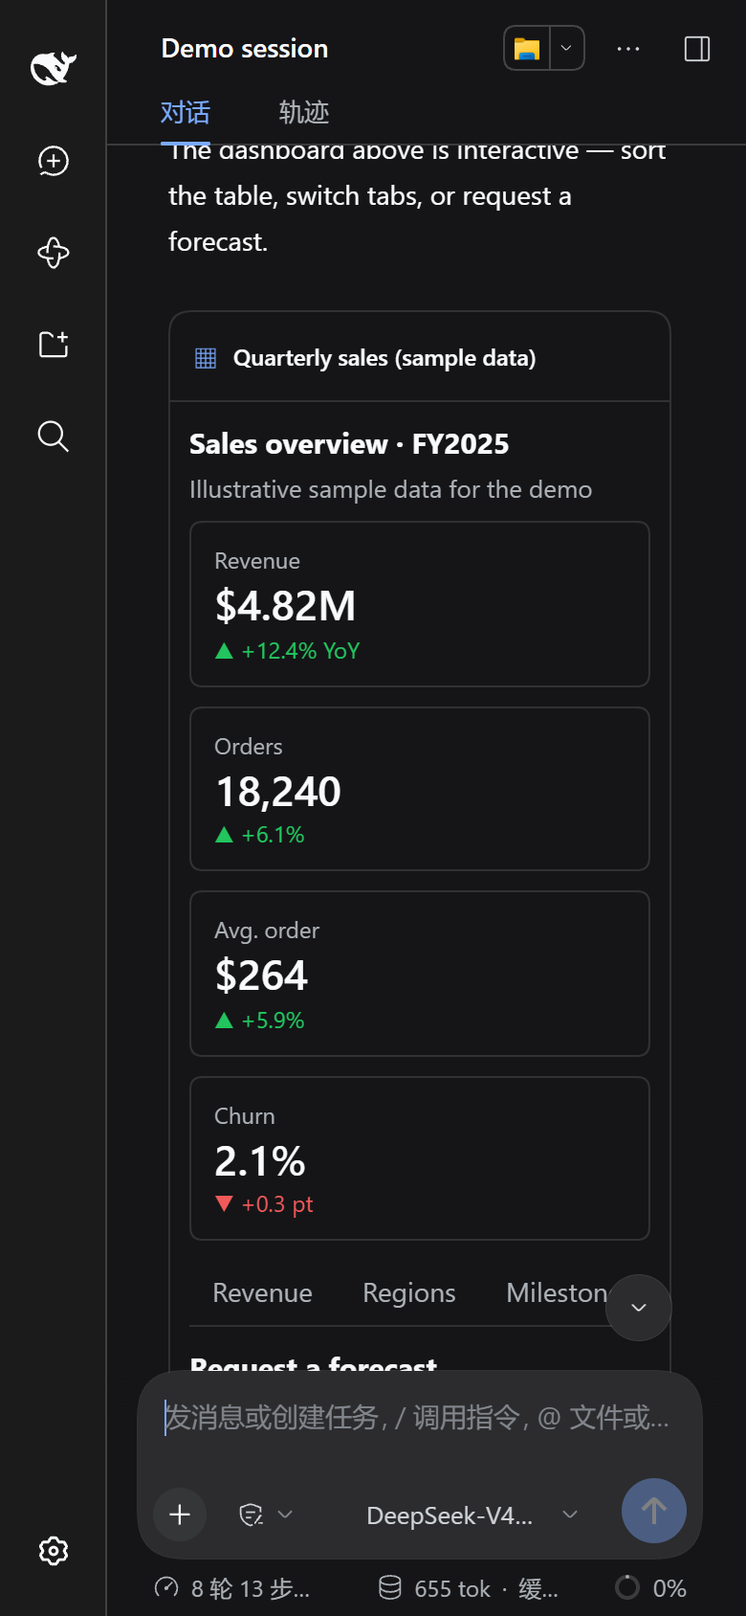746x1616 pixels.
Task: Select the Revenue card showing $4.82M
Action: click(420, 604)
